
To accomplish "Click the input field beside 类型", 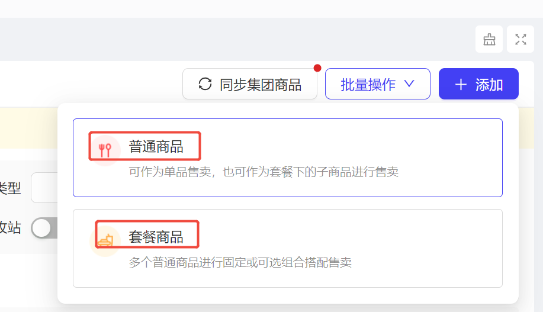I will click(44, 188).
